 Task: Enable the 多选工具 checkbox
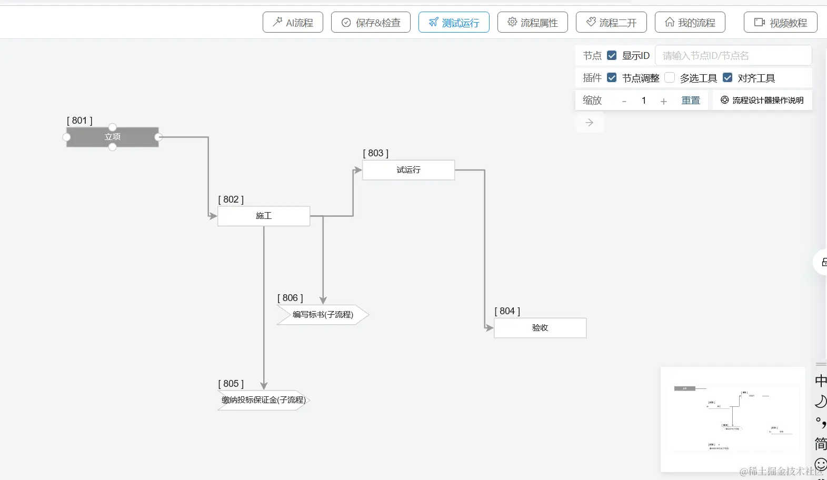tap(670, 78)
